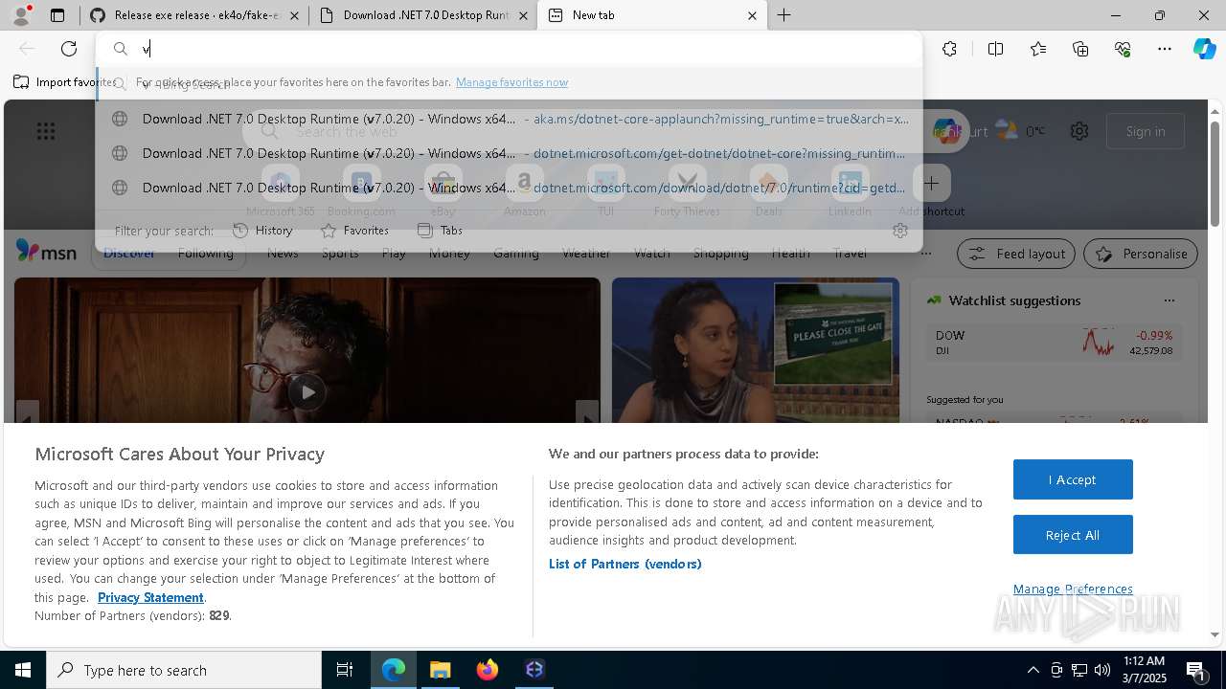Open search suggestion settings gear

pos(899,231)
